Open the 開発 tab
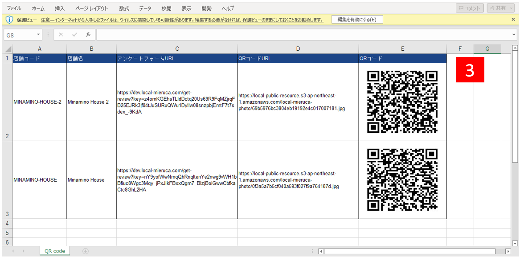Screen dimensions: 520x257 [x=206, y=8]
